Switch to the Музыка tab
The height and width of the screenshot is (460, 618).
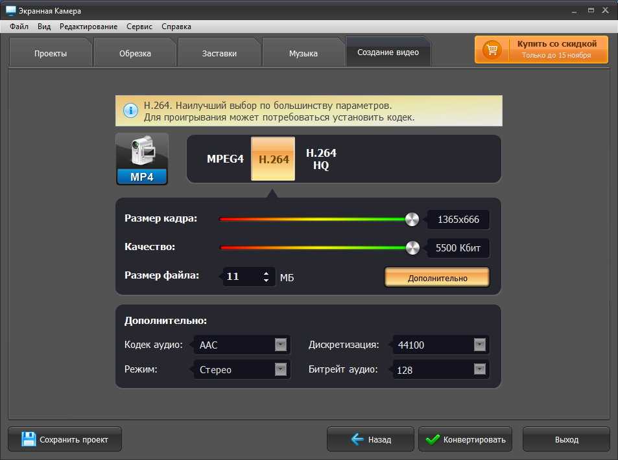coord(303,53)
